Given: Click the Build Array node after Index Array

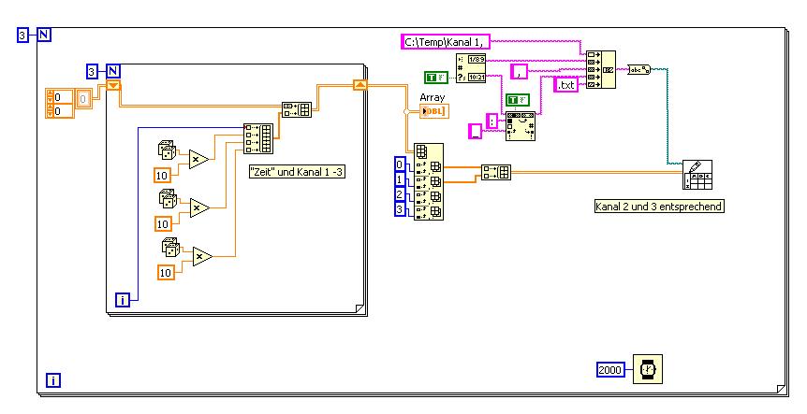Looking at the screenshot, I should tap(496, 172).
